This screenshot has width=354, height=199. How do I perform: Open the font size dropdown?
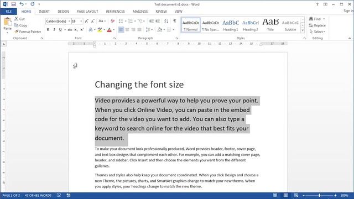click(81, 21)
